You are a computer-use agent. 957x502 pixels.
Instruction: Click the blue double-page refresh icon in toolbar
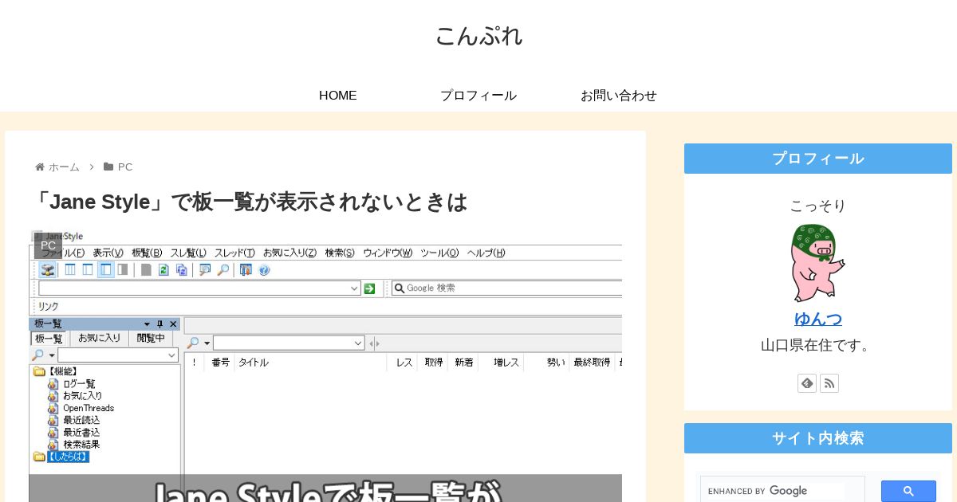pos(181,269)
